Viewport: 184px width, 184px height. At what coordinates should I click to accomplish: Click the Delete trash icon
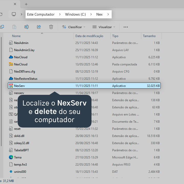click(51, 27)
